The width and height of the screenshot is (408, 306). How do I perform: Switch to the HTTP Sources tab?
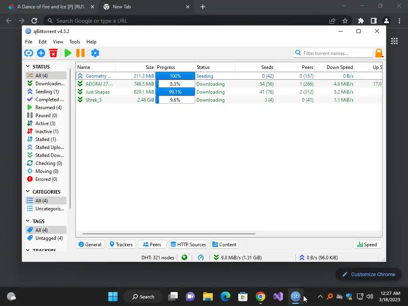click(x=188, y=244)
